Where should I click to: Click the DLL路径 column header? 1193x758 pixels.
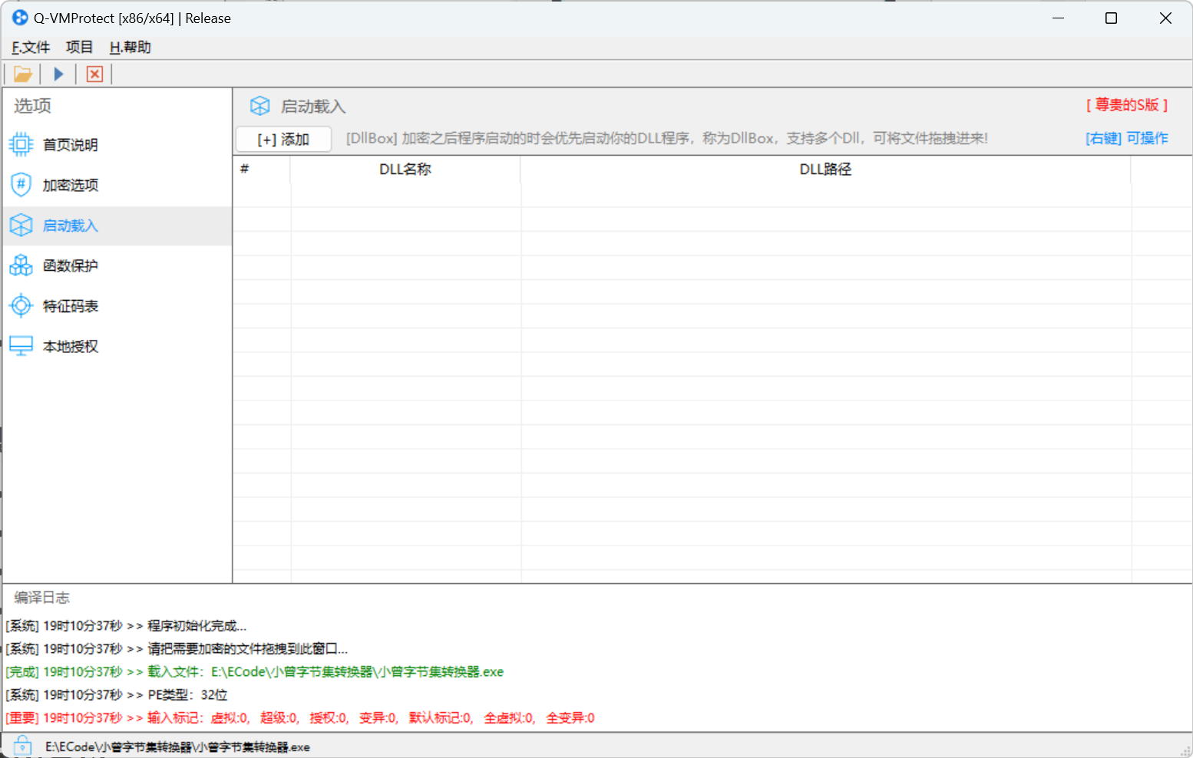825,170
